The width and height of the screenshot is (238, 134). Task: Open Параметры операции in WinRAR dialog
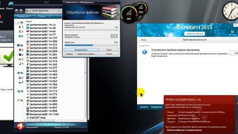pos(87,54)
